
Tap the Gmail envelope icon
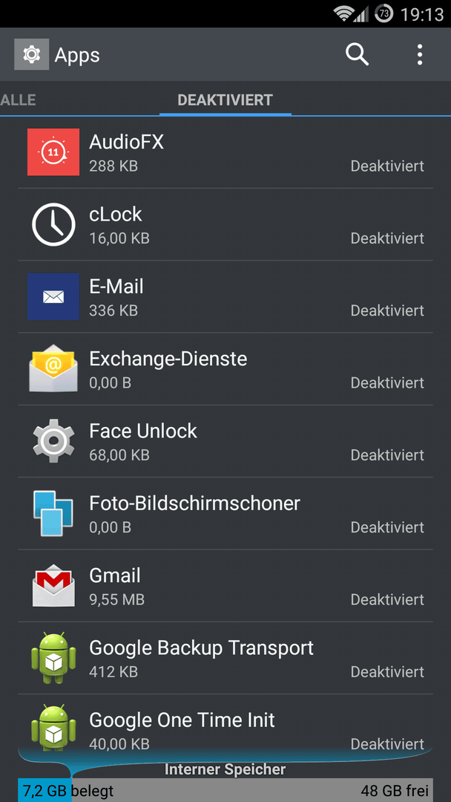coord(53,585)
